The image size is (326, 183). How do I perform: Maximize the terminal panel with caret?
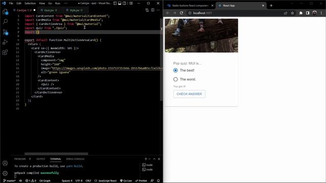154,159
